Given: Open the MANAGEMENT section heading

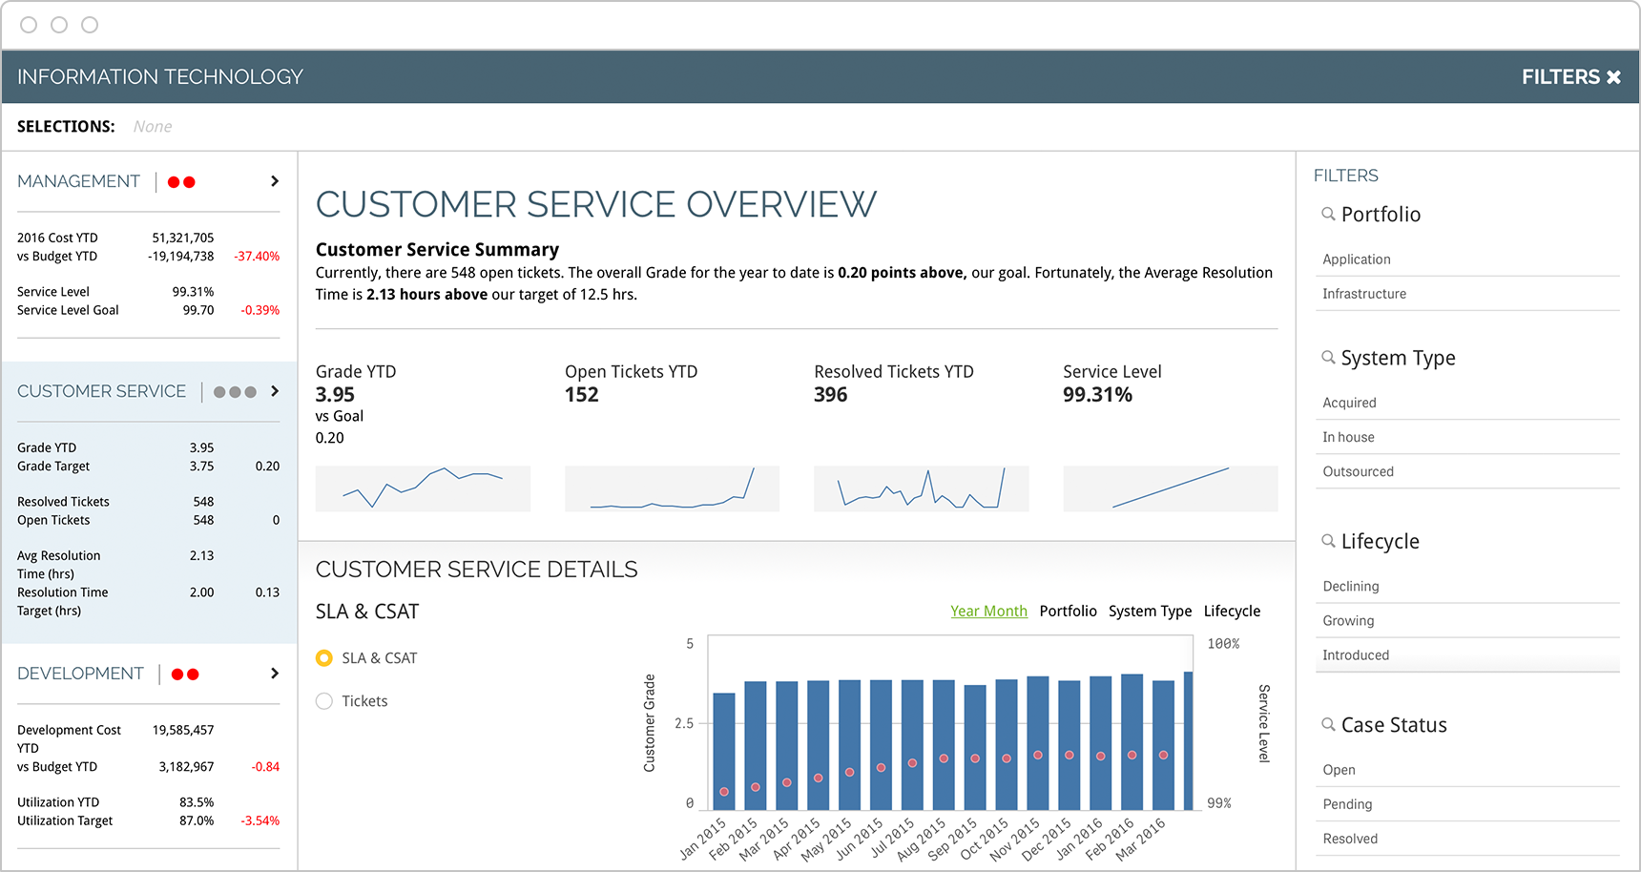Looking at the screenshot, I should [78, 181].
